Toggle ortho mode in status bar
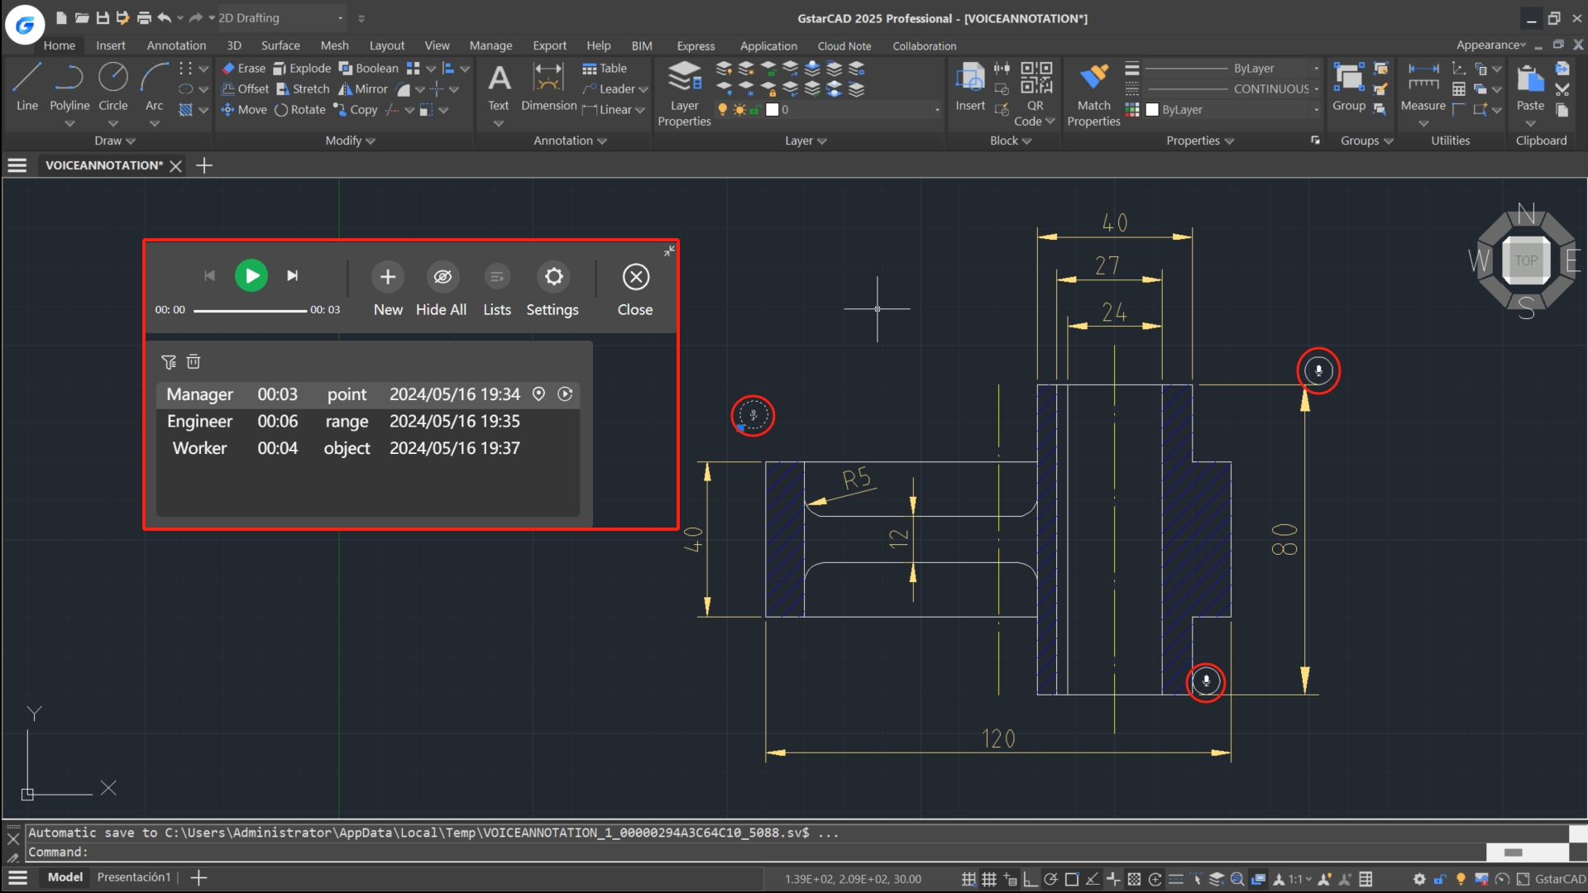Image resolution: width=1588 pixels, height=893 pixels. tap(1031, 879)
